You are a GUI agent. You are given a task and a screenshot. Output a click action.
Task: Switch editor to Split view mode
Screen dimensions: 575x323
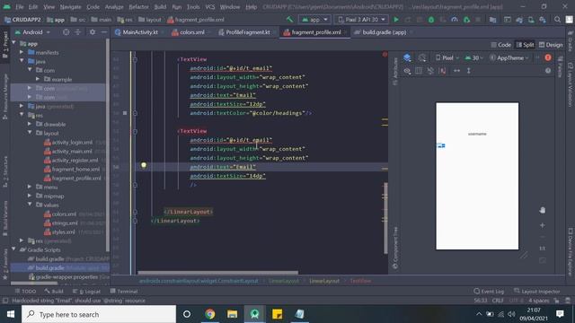pos(525,45)
